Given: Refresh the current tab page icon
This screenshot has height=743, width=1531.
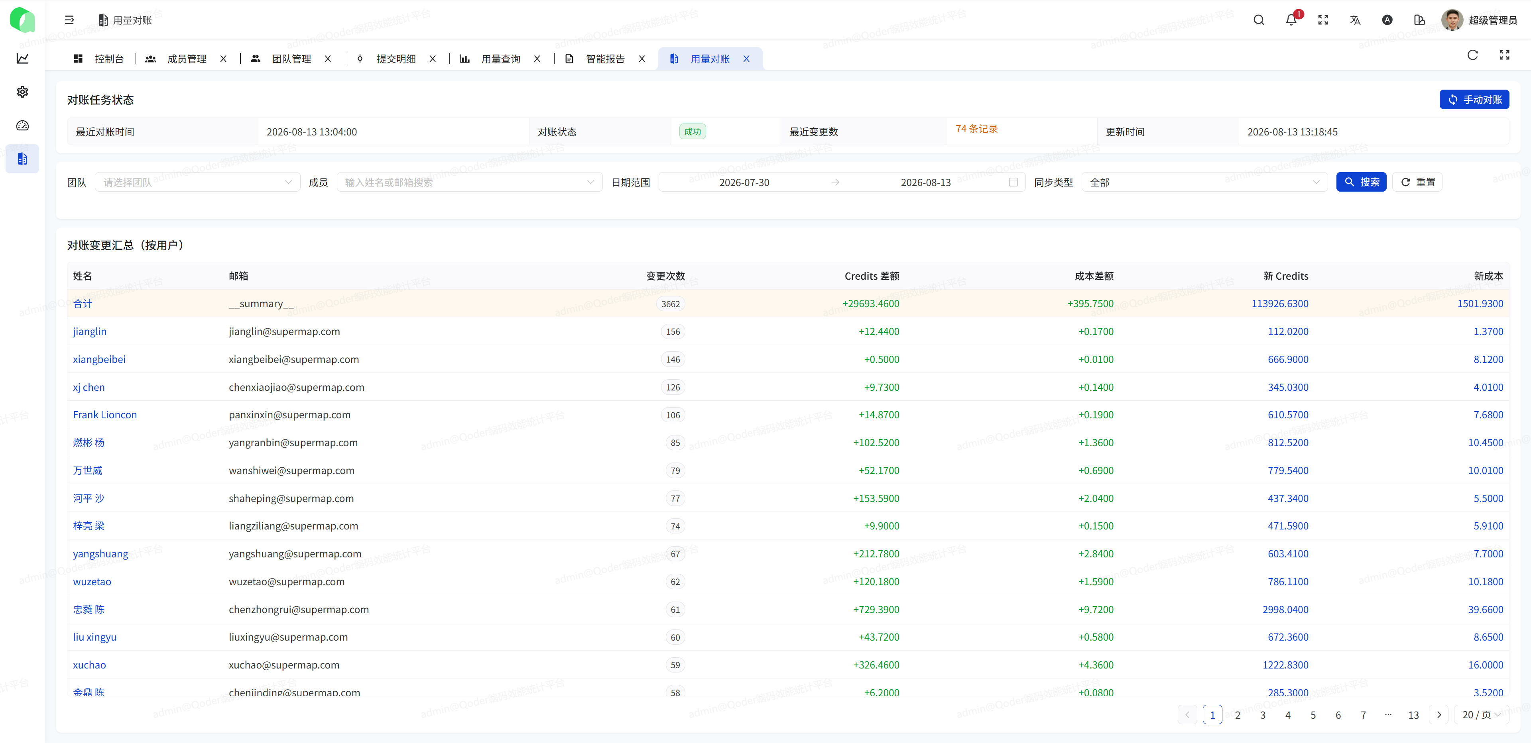Looking at the screenshot, I should click(x=1473, y=55).
